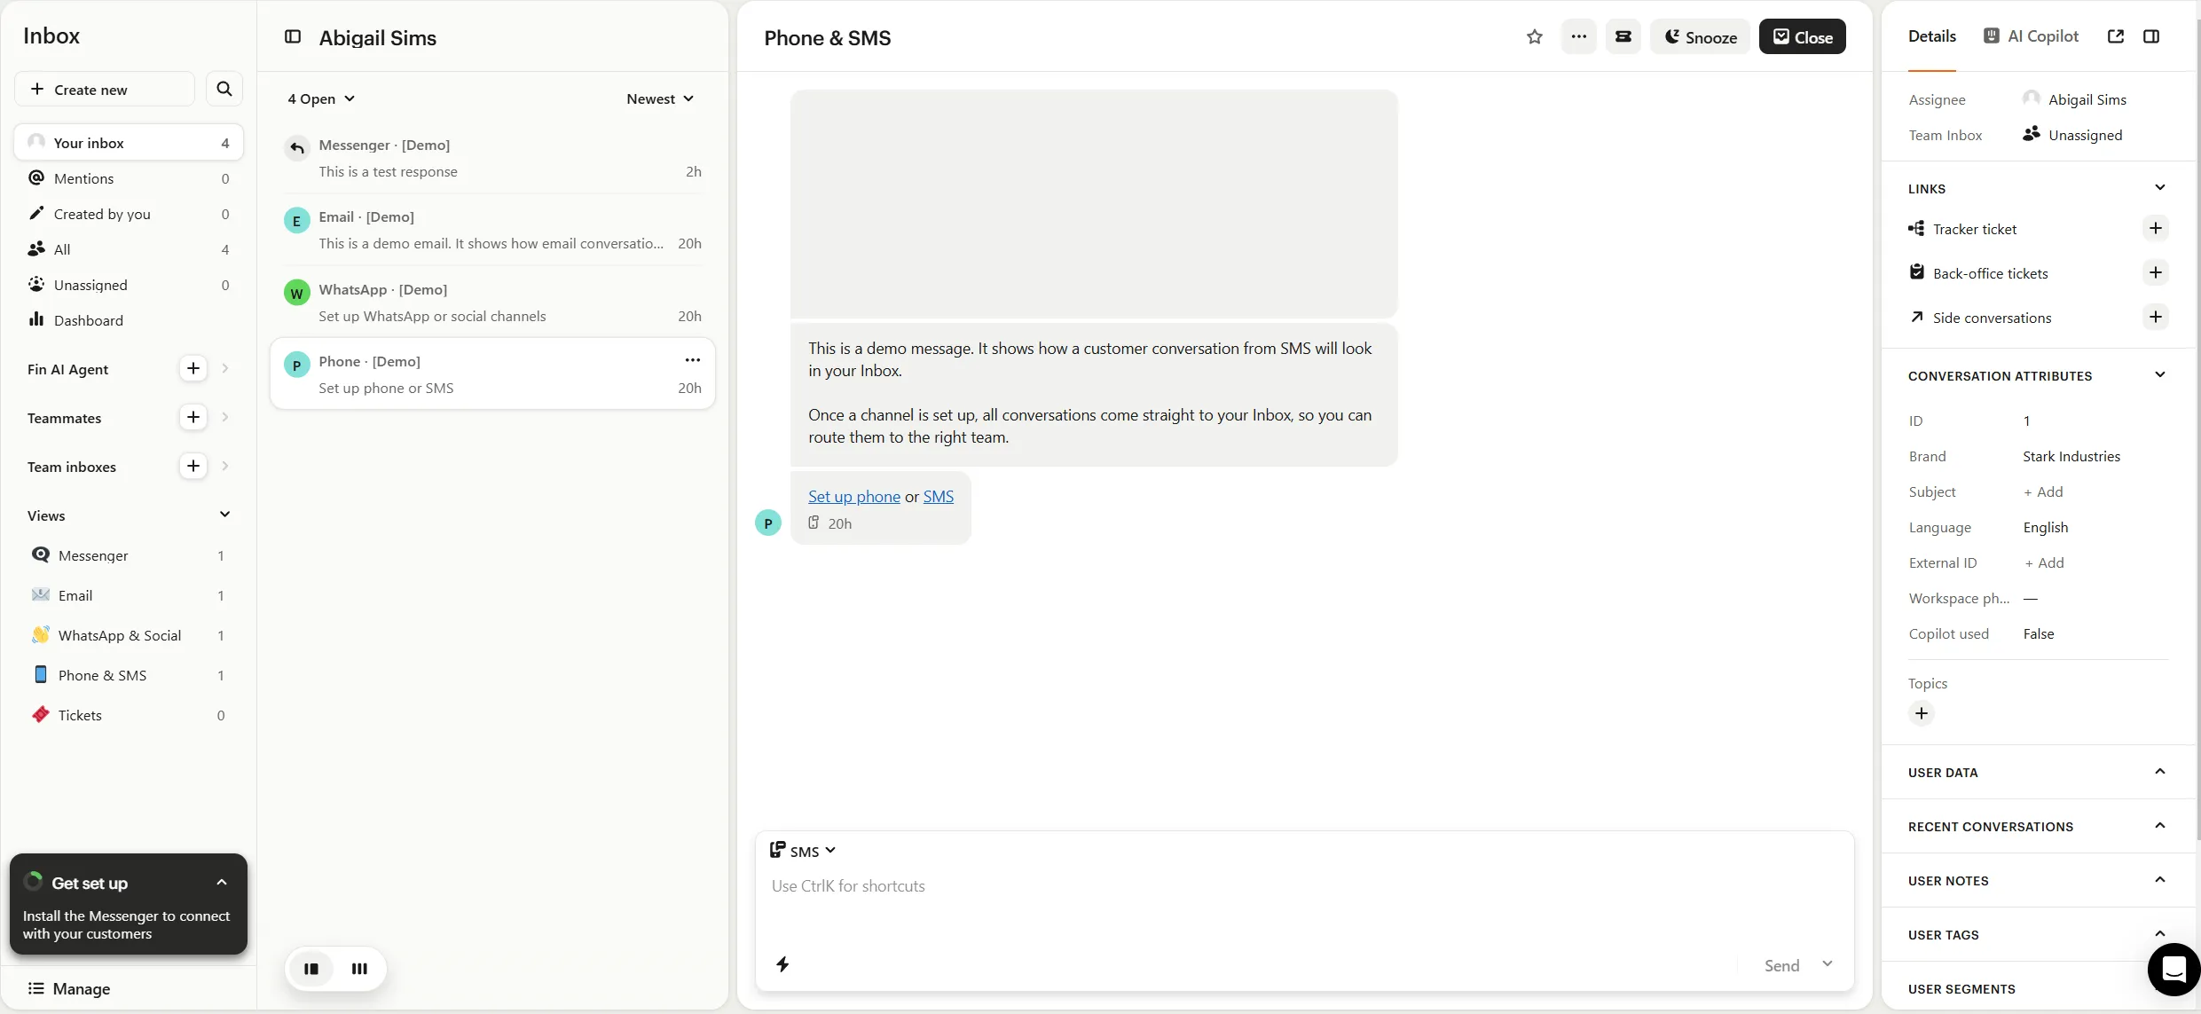The image size is (2201, 1014).
Task: Convert conversation to ticket via header icon
Action: coord(1623,36)
